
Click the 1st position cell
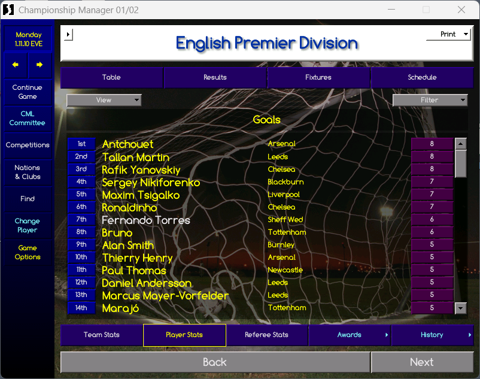(81, 144)
